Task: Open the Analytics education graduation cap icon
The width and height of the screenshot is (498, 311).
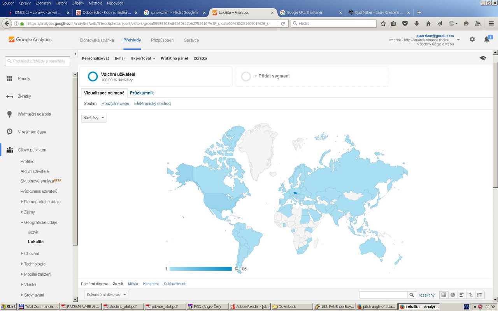Action: click(483, 58)
